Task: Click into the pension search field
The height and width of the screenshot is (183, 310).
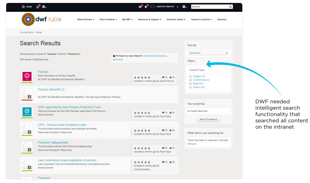Action: 209,7
